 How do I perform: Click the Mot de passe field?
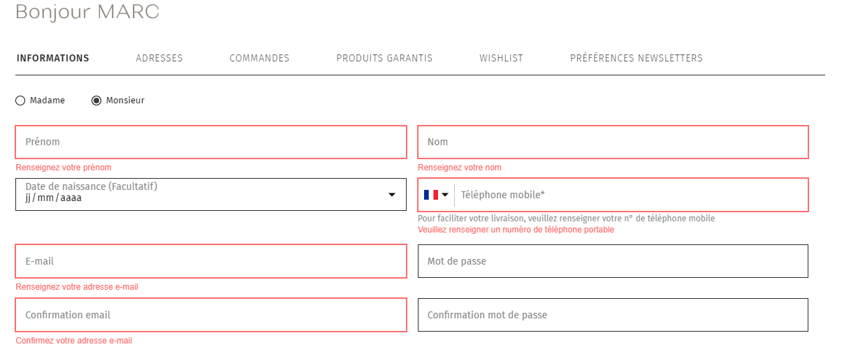pos(613,261)
